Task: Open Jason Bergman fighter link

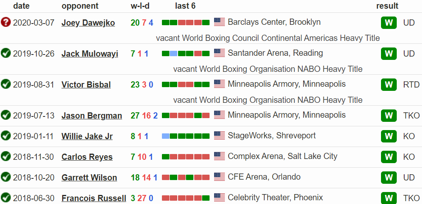Action: click(x=92, y=116)
